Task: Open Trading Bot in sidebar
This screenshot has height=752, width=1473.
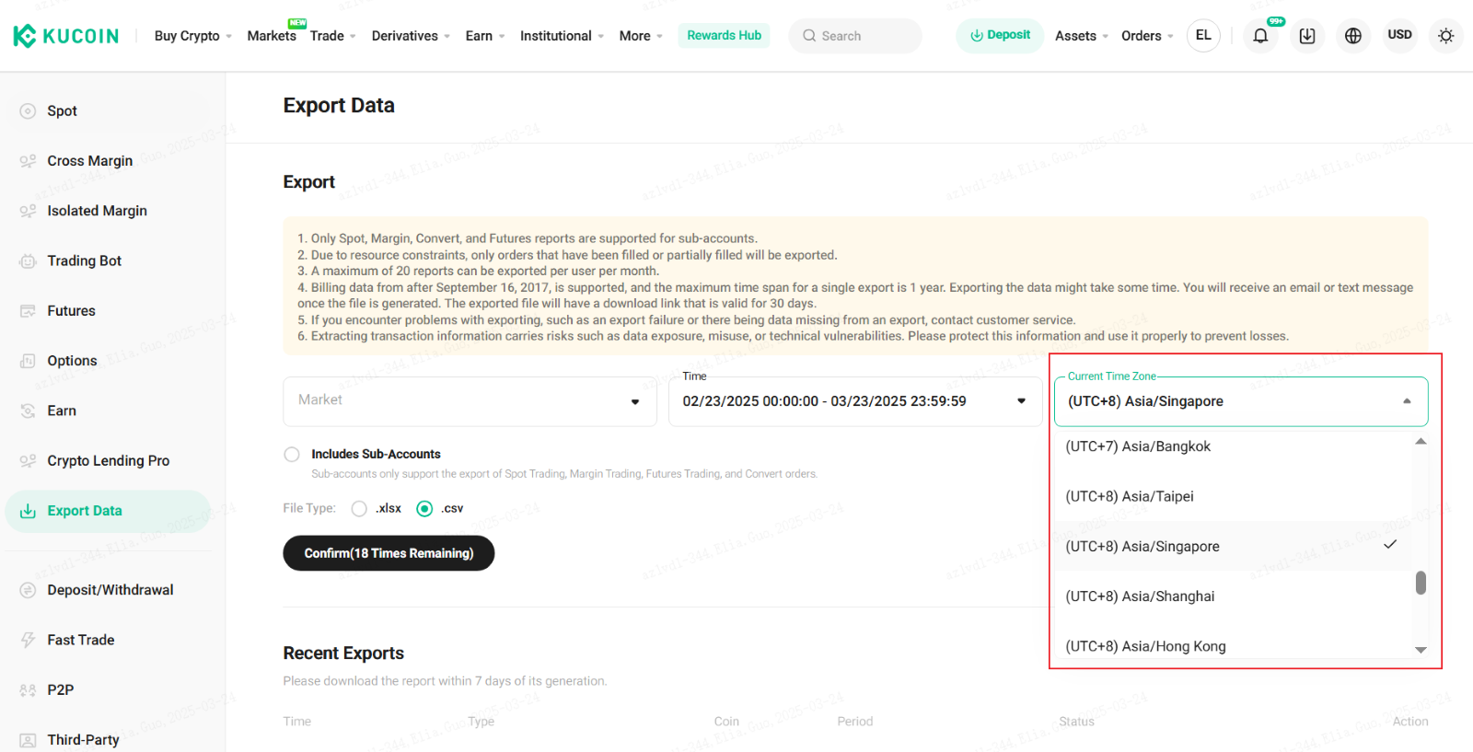Action: [108, 261]
